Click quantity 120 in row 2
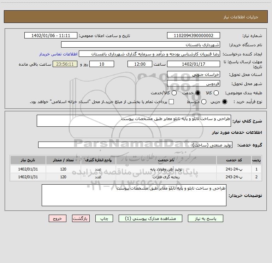The height and width of the screenshot is (263, 272). [x=63, y=177]
